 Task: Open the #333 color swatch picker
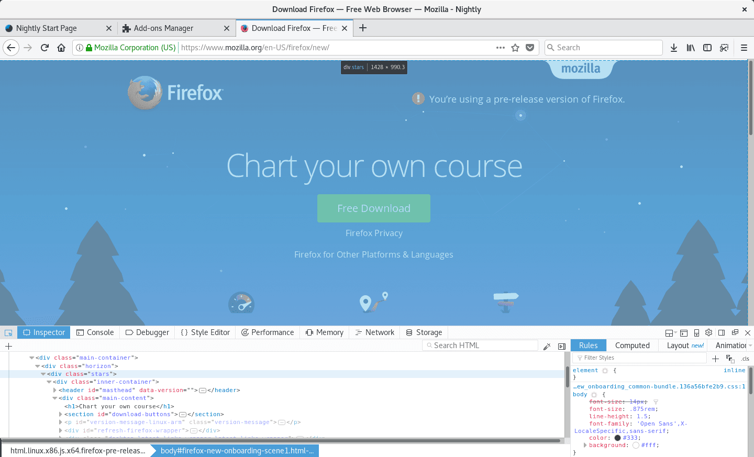(x=617, y=438)
